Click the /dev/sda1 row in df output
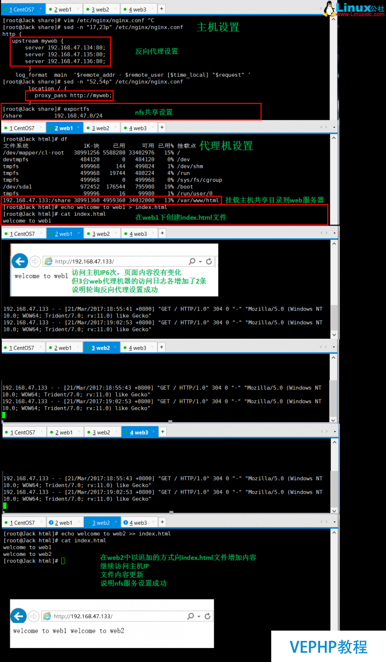 click(x=98, y=186)
